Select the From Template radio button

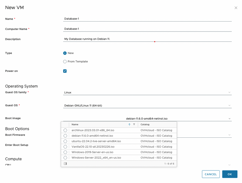pos(65,61)
